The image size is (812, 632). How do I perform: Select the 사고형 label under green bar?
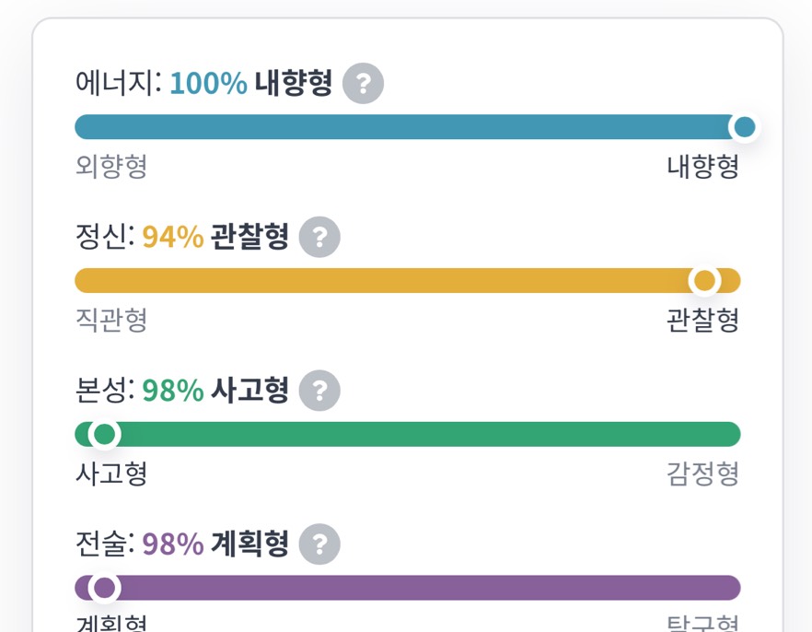pyautogui.click(x=111, y=474)
